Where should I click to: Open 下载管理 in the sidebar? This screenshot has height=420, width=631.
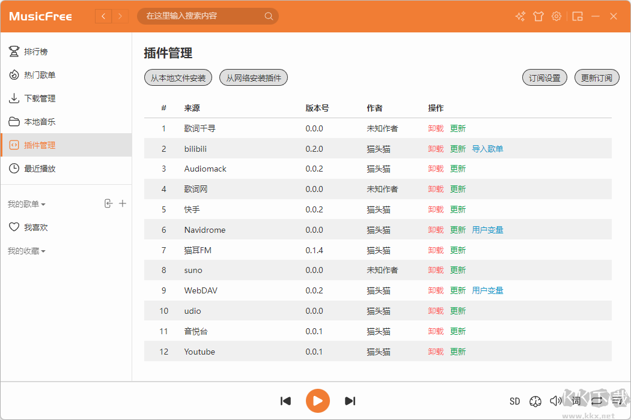click(x=66, y=98)
